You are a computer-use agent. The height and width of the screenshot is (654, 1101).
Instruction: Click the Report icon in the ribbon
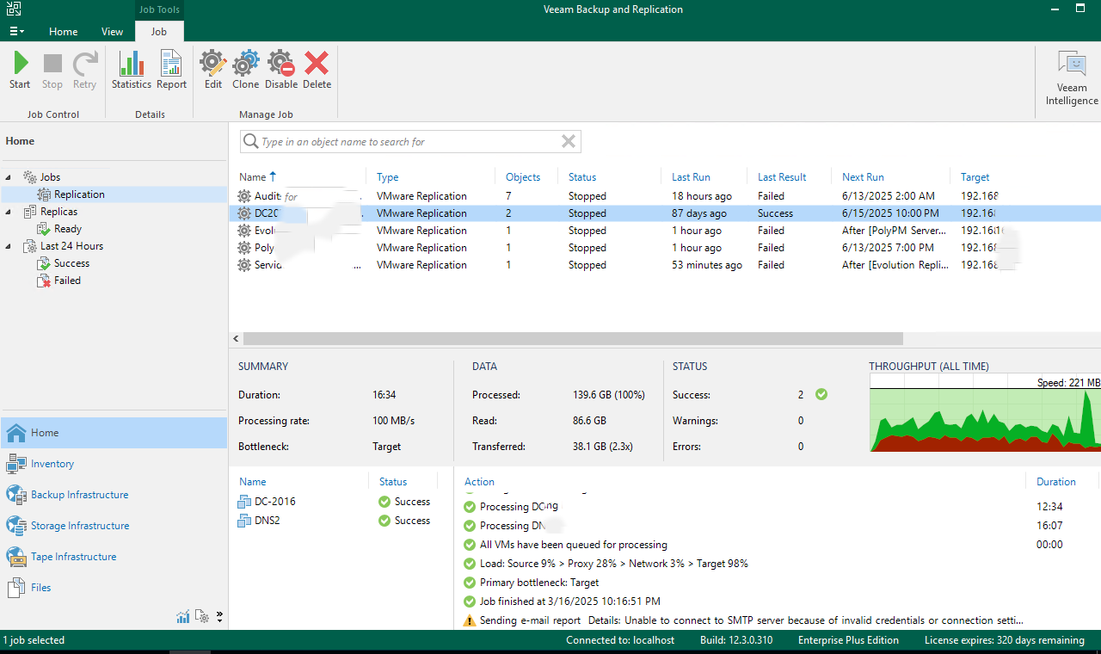tap(171, 70)
